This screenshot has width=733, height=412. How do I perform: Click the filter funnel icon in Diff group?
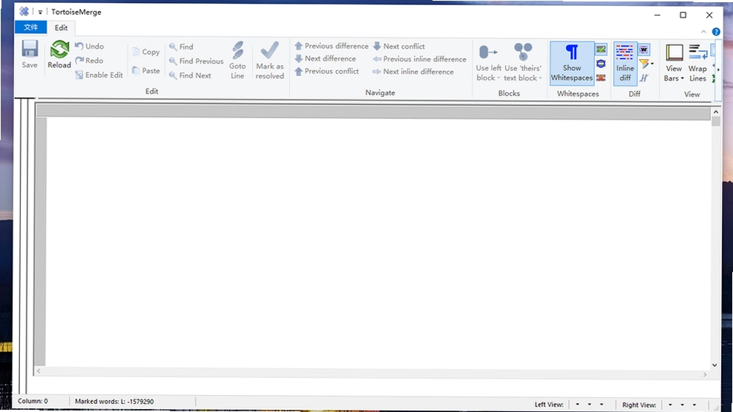tap(644, 64)
